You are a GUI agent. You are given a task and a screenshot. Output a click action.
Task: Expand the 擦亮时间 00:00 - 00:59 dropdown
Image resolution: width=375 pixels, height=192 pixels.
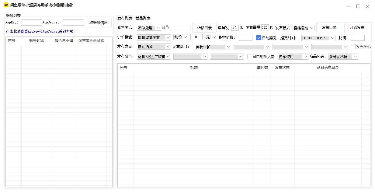318,38
